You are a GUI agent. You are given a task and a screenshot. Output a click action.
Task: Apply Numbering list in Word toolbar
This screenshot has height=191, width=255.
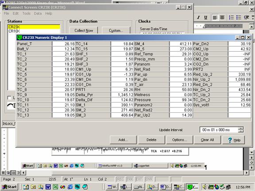tap(231, 17)
